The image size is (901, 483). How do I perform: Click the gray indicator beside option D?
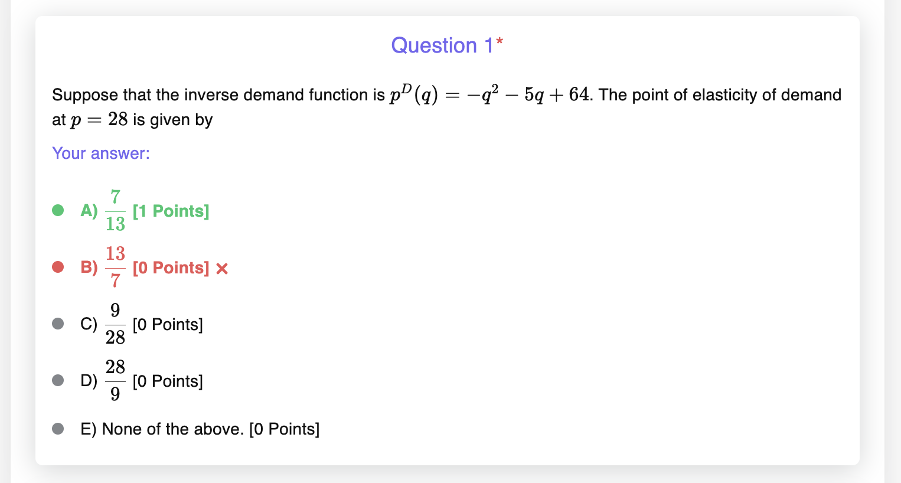[x=58, y=380]
